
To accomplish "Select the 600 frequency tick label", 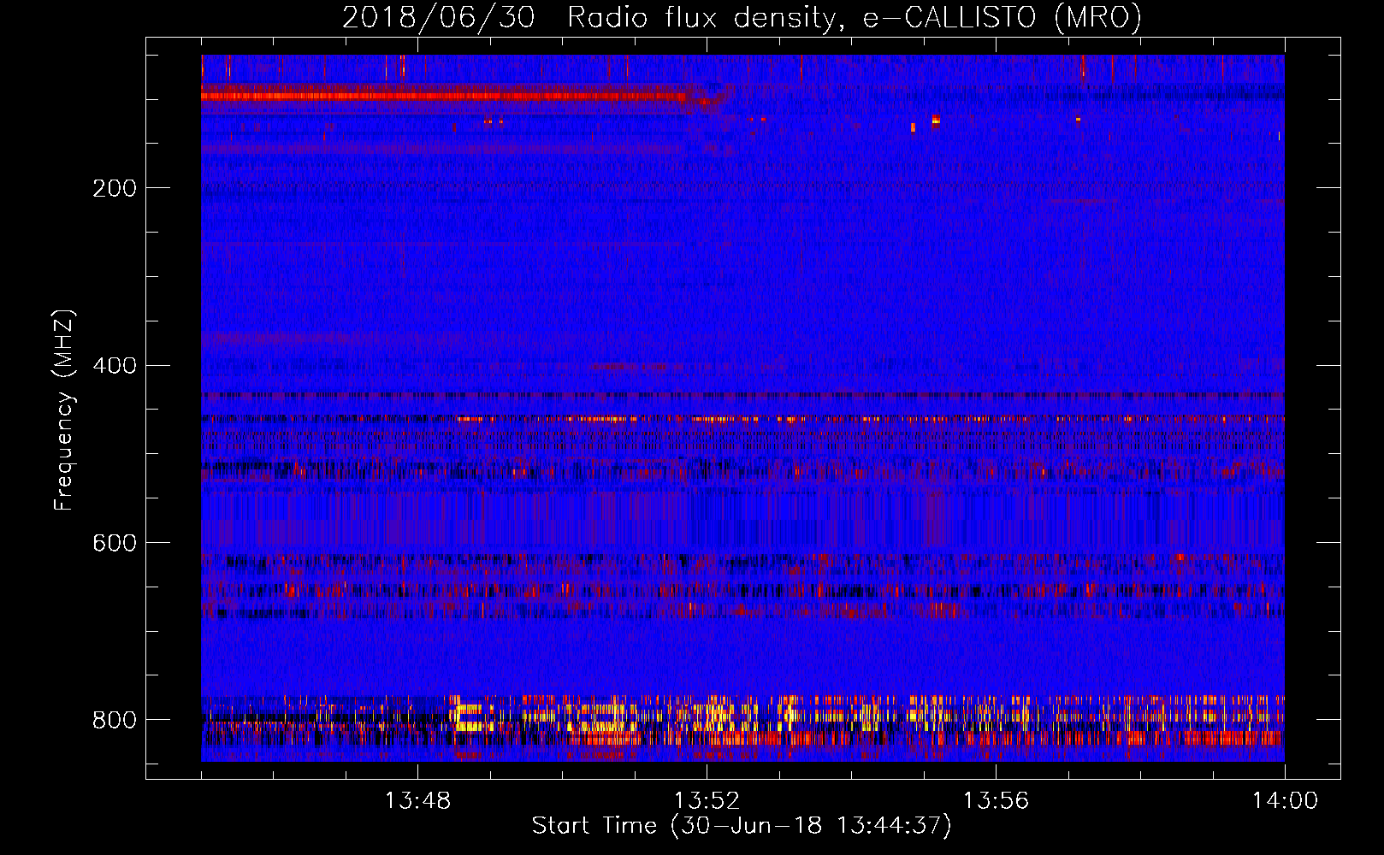I will pyautogui.click(x=115, y=544).
